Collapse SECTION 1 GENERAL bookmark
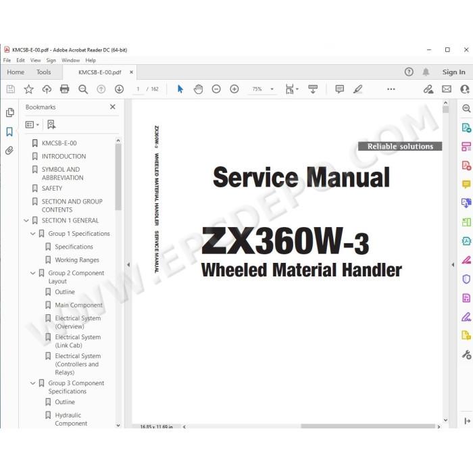 pos(26,220)
